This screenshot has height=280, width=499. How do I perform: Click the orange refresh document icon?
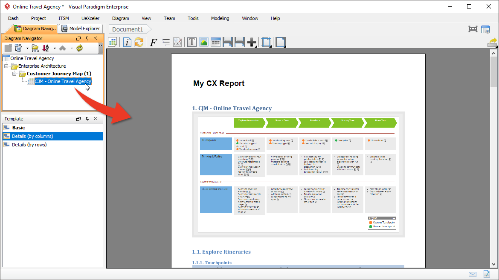tap(139, 42)
